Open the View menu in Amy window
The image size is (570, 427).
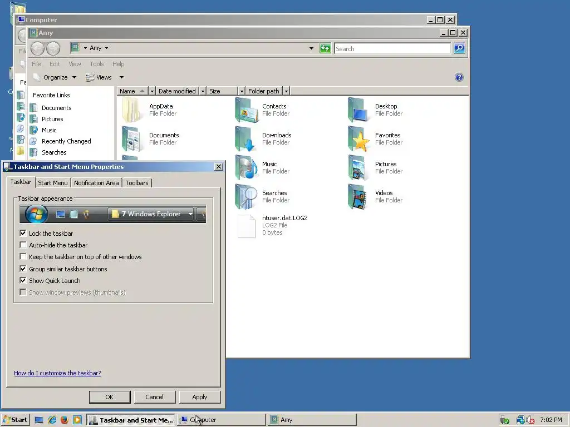pos(75,64)
